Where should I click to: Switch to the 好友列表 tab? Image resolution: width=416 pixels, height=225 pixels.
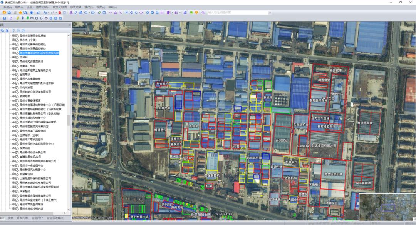23,218
